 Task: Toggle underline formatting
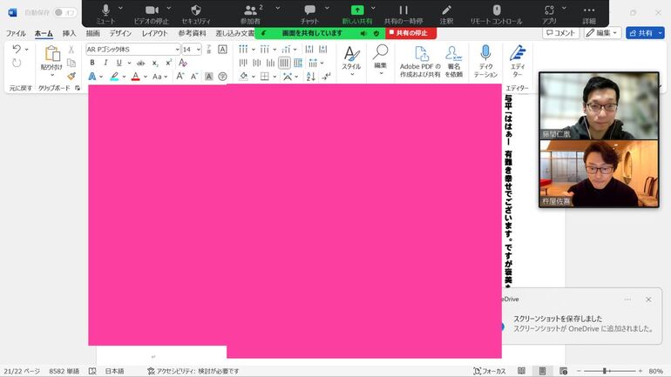(x=119, y=63)
